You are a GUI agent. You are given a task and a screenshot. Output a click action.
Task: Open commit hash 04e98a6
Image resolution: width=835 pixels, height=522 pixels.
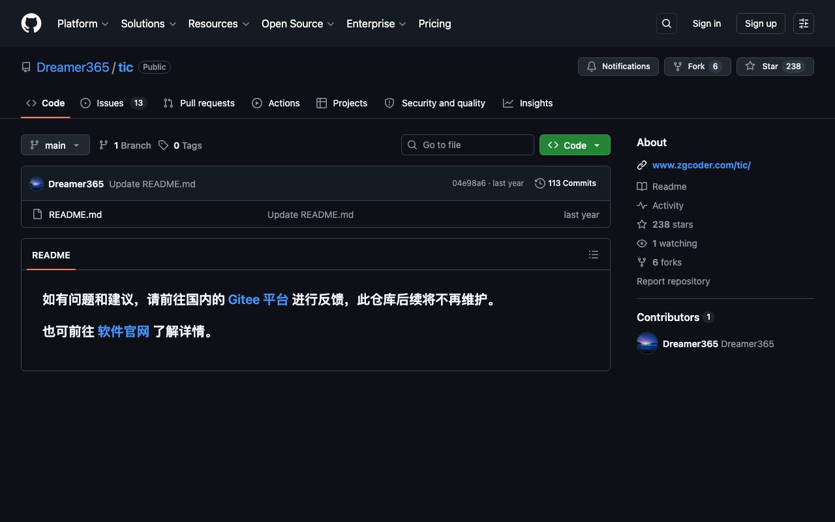469,183
